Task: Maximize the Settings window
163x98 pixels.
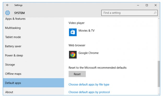Action: pos(147,5)
